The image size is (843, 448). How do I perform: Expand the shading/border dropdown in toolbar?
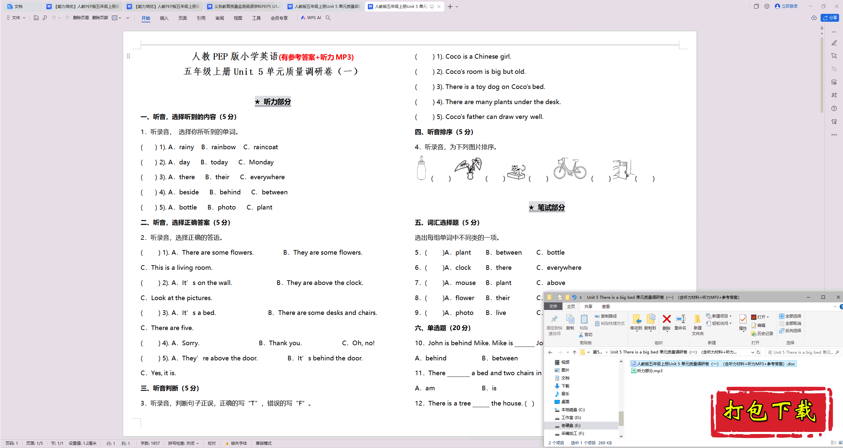tap(120, 18)
